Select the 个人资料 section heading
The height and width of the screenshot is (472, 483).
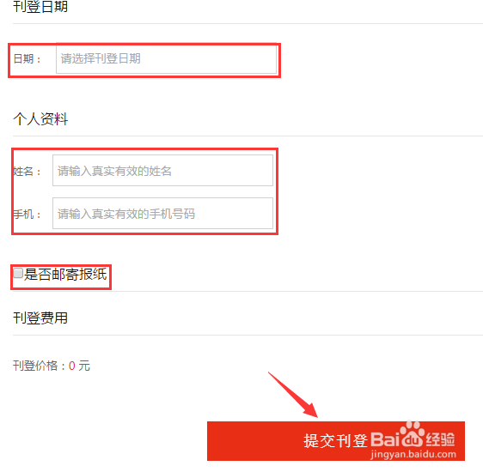[40, 119]
